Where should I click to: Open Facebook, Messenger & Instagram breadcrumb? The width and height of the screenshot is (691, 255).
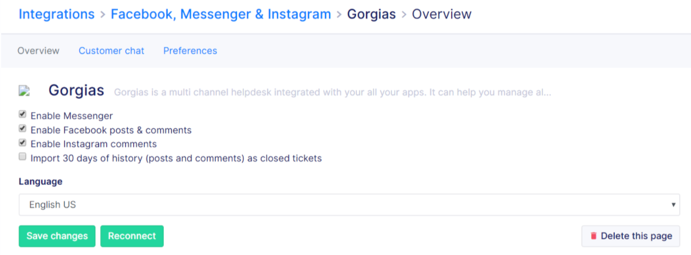tap(221, 14)
